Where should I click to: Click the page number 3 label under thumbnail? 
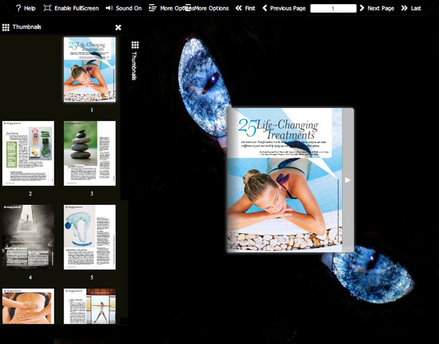(x=91, y=194)
